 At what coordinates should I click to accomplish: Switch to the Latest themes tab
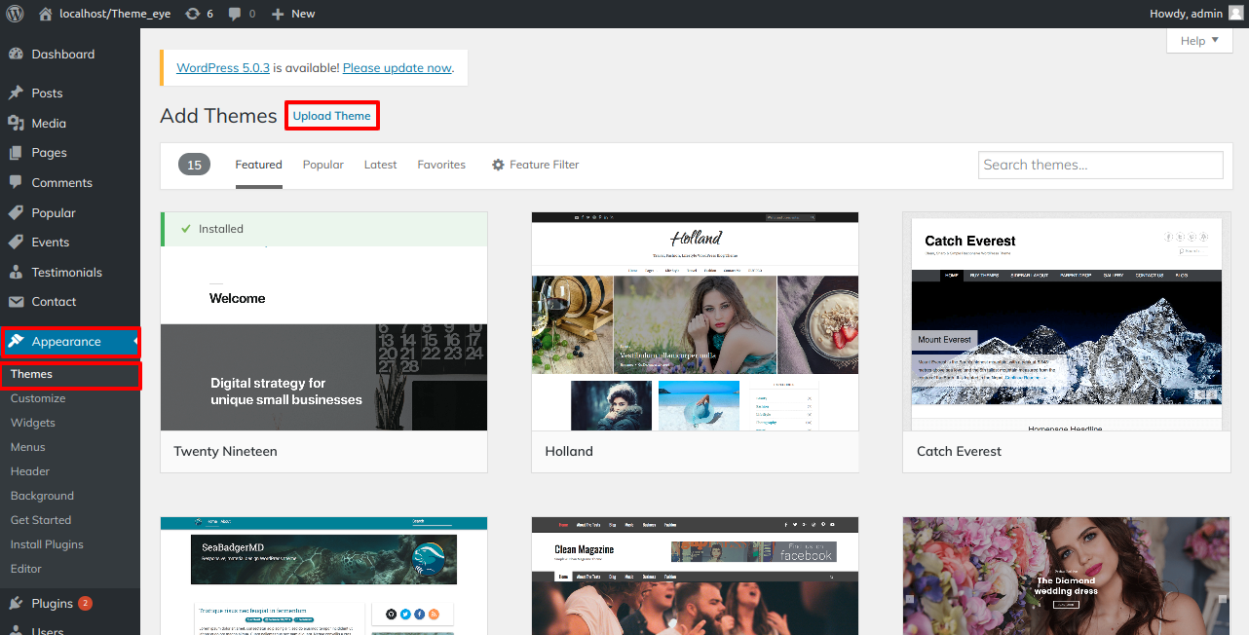381,166
